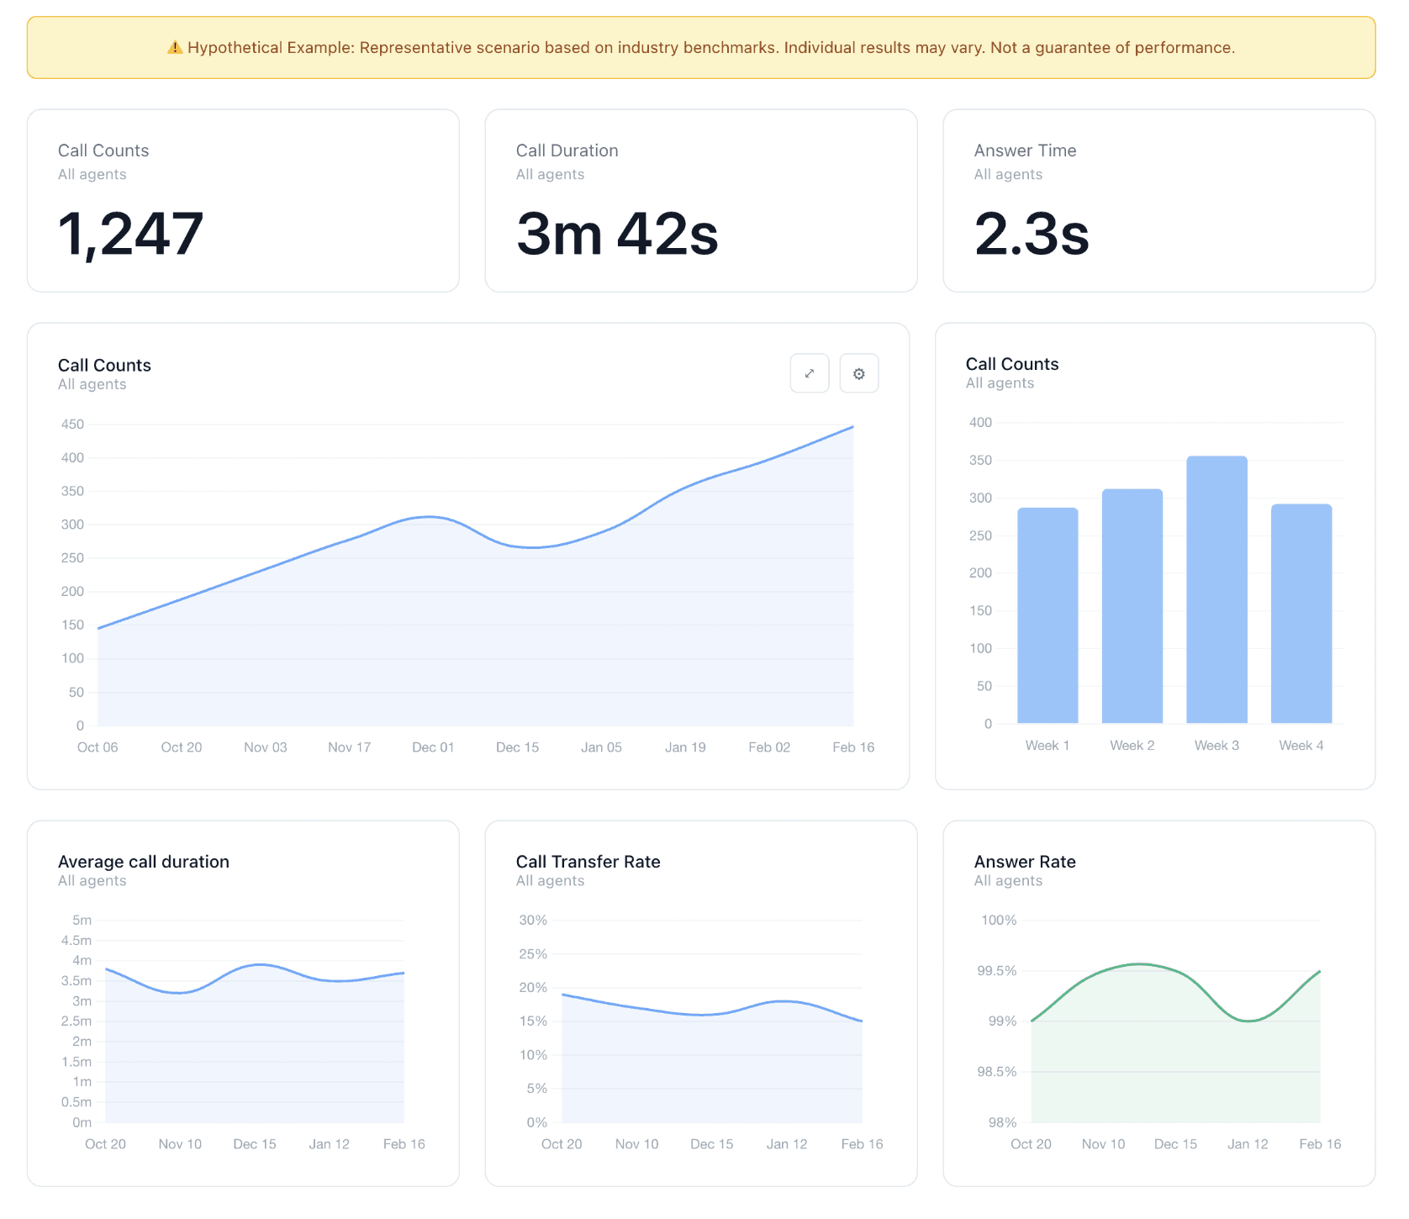Click the Nov 03 axis label

click(266, 747)
